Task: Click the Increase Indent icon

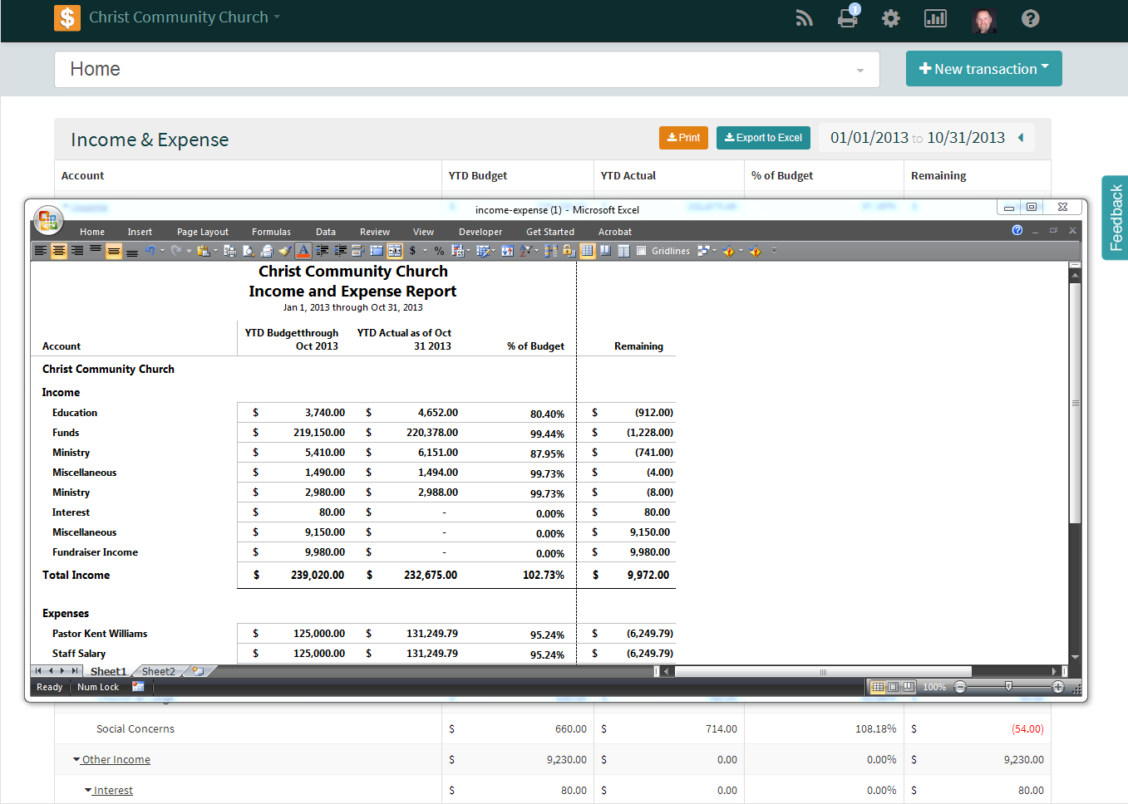Action: pos(340,251)
